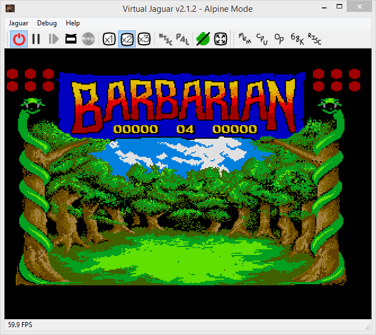This screenshot has width=376, height=335.
Task: Open the Help menu
Action: [x=73, y=23]
